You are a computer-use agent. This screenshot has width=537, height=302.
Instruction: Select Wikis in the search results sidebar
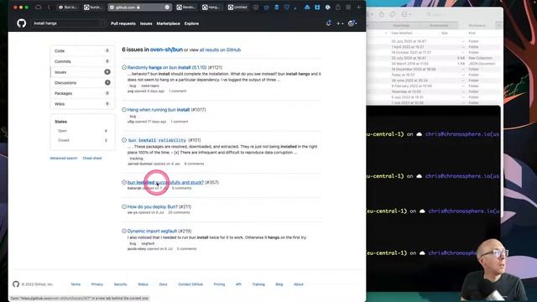point(82,104)
